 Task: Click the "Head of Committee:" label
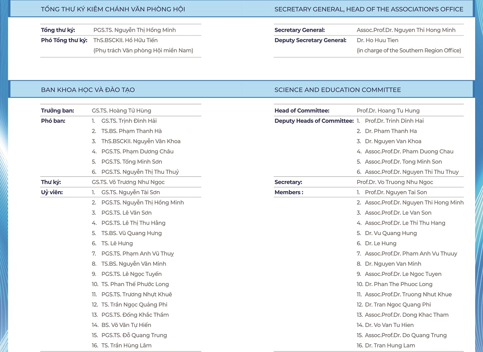click(x=302, y=110)
